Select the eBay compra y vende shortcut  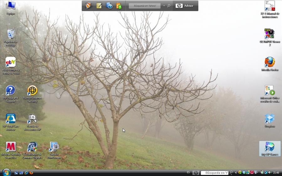coord(11,66)
